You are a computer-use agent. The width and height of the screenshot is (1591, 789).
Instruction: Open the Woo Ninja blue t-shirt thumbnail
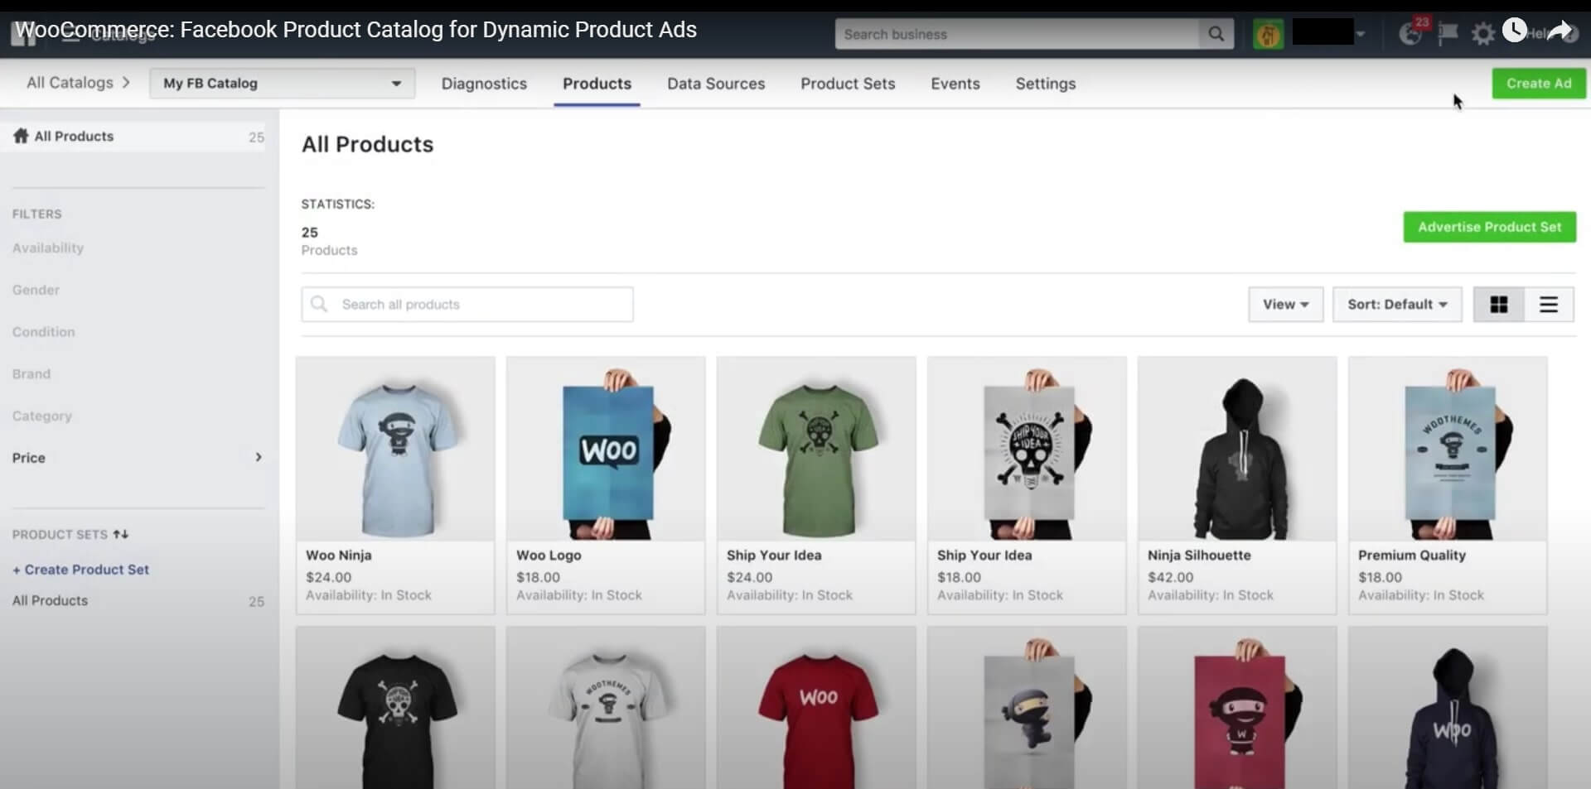click(395, 450)
